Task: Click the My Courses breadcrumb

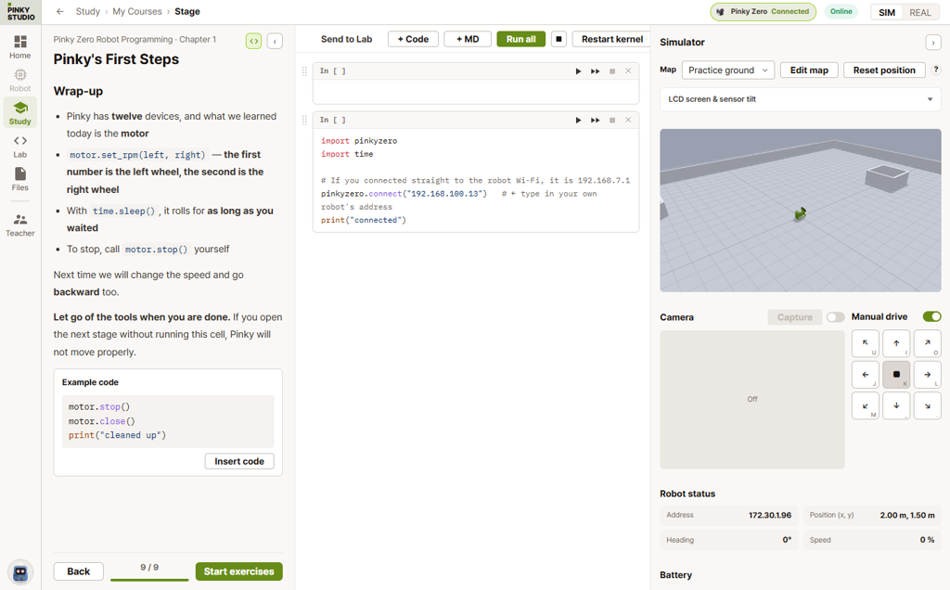Action: (x=137, y=11)
